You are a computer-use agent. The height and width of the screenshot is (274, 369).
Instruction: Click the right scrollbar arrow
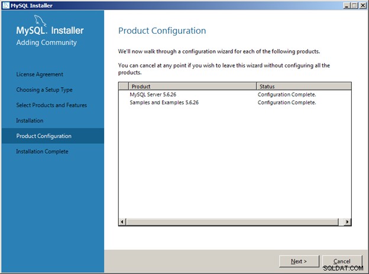[347, 222]
